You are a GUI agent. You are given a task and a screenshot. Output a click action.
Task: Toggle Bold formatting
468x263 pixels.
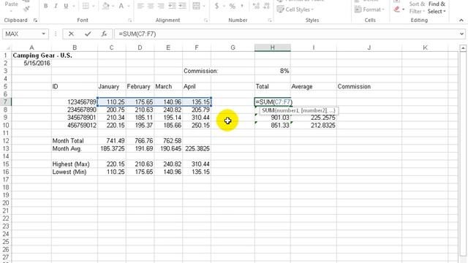tap(45, 6)
